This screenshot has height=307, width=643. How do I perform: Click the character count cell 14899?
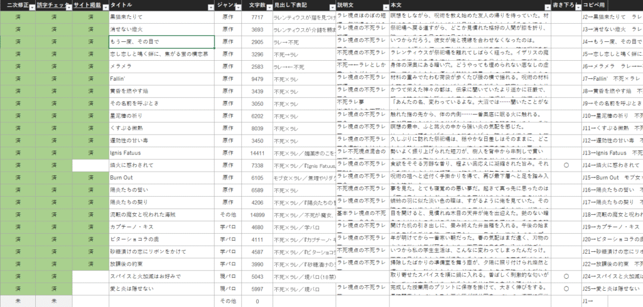tap(257, 214)
